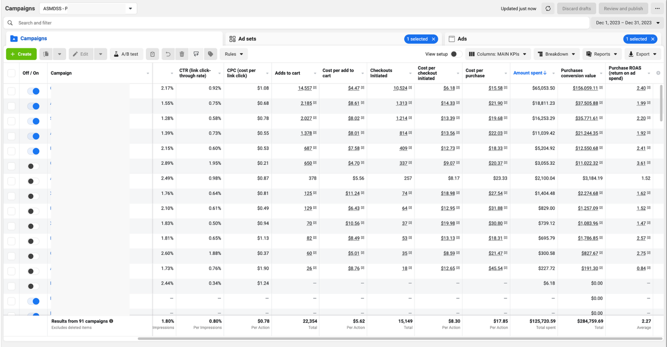Click the Ad sets grid icon

coord(233,39)
